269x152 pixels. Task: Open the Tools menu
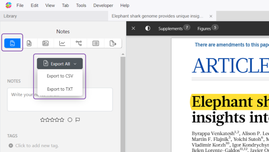click(x=81, y=5)
